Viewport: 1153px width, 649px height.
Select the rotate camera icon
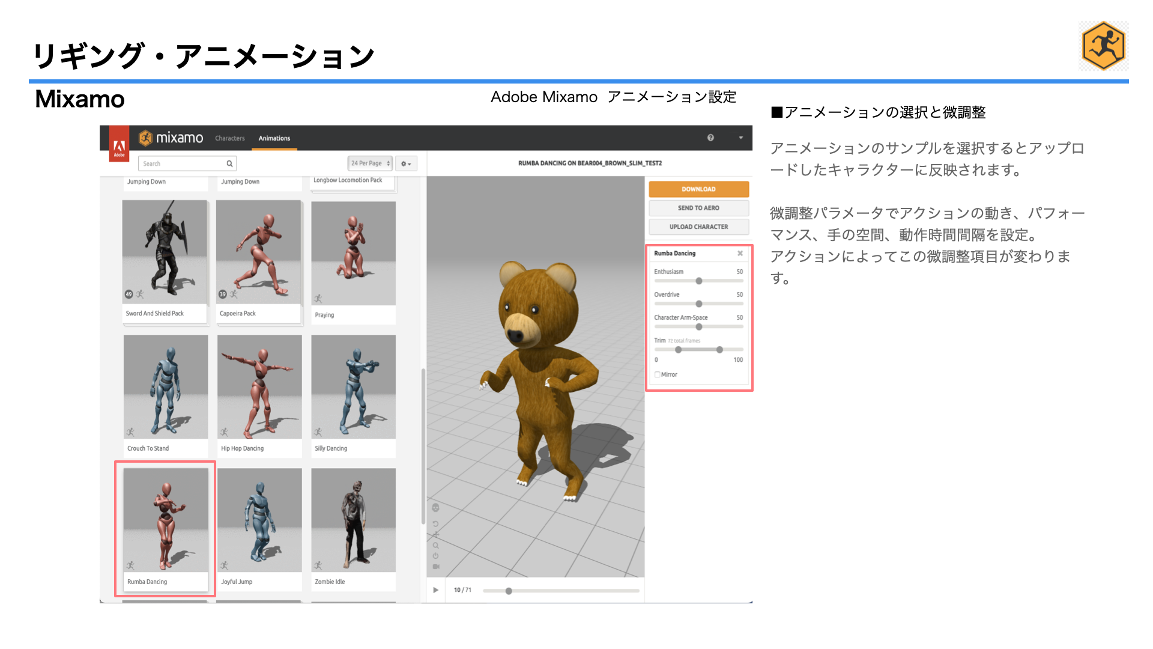pos(435,524)
